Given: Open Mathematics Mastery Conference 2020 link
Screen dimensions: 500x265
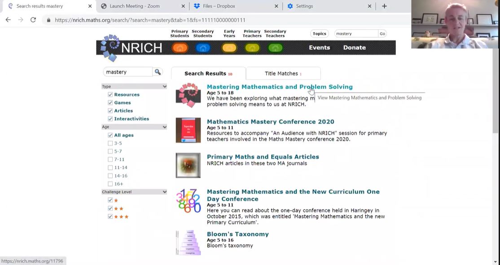Looking at the screenshot, I should coord(270,122).
